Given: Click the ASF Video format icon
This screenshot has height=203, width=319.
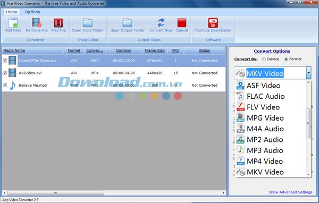Looking at the screenshot, I should pos(240,86).
